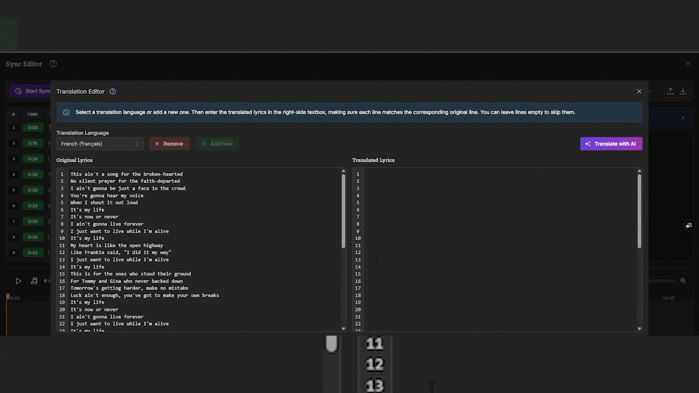Select the 0:39 time badge in Sync Editor
Viewport: 699px width, 393px height.
tap(33, 237)
